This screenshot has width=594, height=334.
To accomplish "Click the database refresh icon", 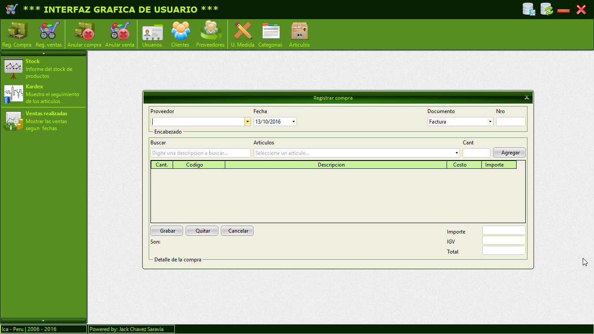I will click(547, 9).
